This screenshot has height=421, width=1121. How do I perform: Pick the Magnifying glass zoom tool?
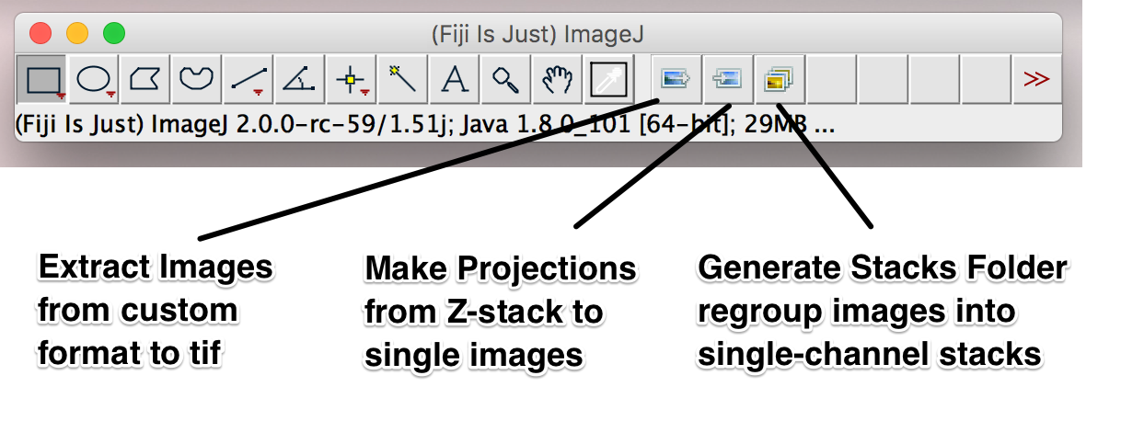(504, 80)
